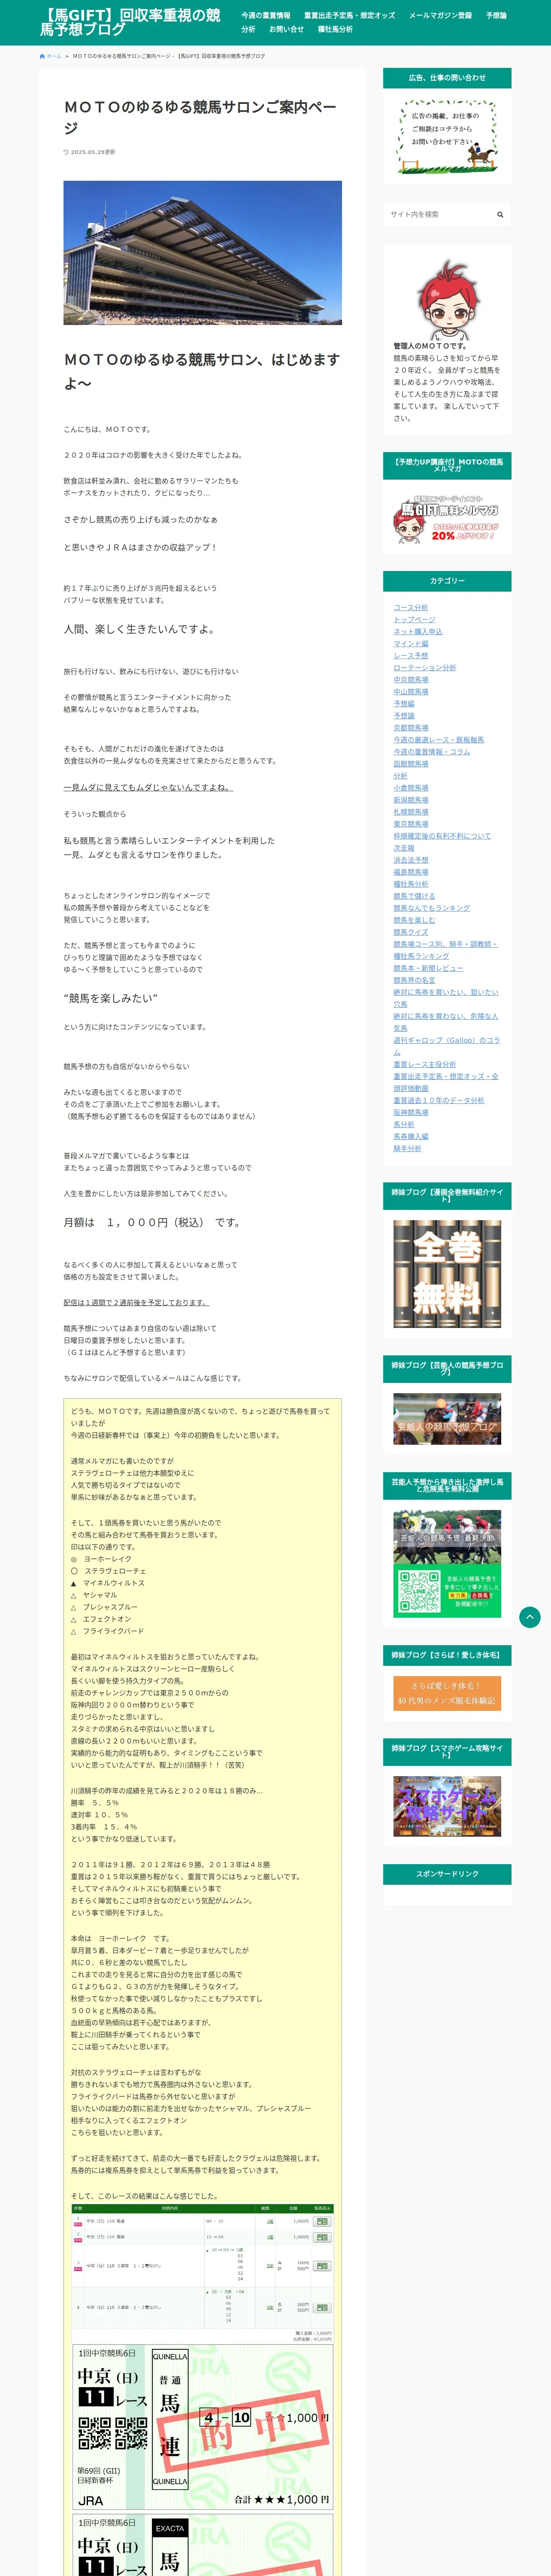551x2576 pixels.
Task: Open 今週の重賞情報 menu item
Action: (265, 16)
